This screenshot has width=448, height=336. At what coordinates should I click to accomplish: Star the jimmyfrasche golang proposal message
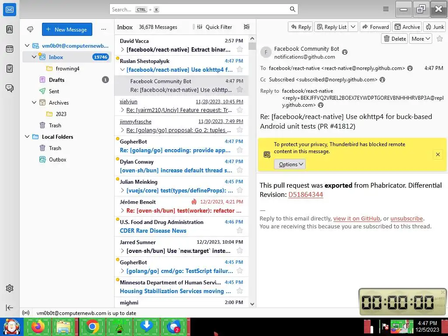point(240,129)
